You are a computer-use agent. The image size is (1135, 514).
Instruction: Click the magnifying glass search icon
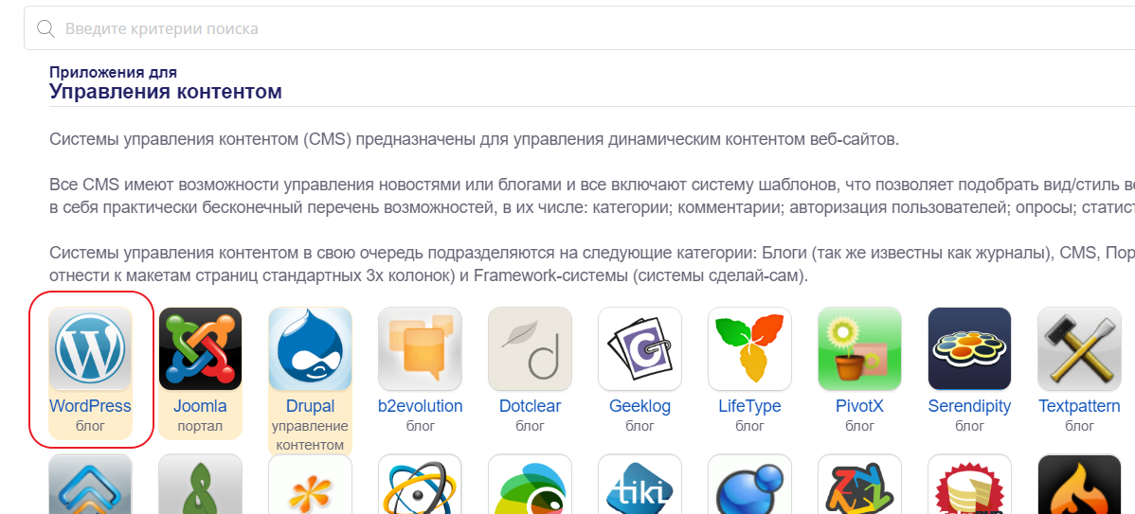tap(45, 28)
